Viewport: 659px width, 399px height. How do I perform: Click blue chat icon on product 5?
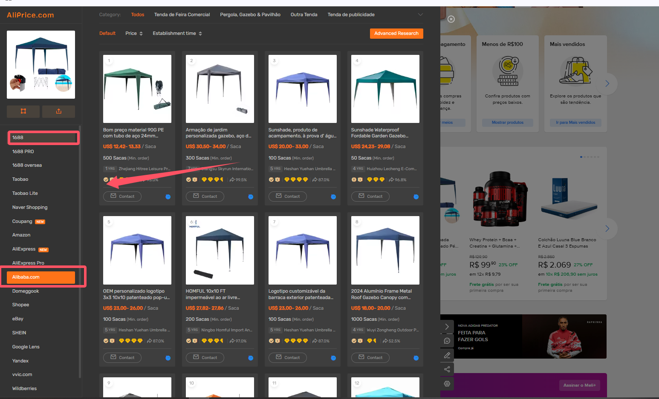click(x=168, y=358)
